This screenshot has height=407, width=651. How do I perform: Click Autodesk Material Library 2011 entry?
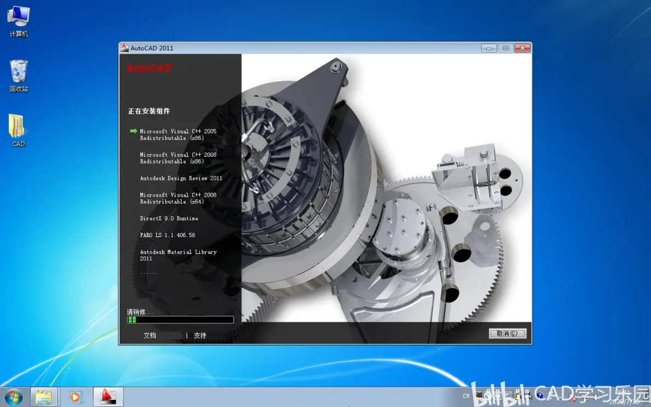(x=178, y=255)
